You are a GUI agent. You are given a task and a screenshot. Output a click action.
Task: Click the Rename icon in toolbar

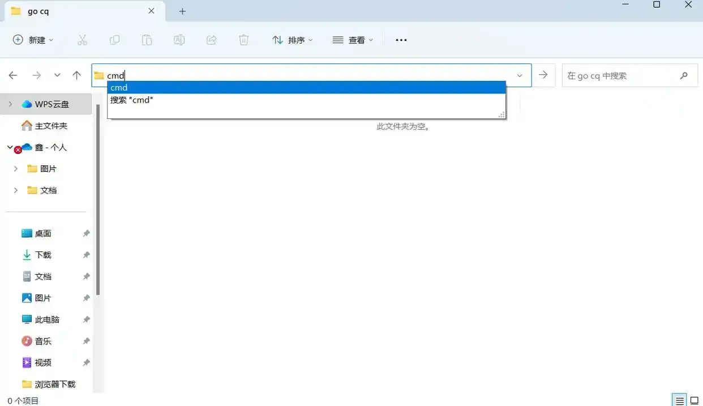[179, 40]
